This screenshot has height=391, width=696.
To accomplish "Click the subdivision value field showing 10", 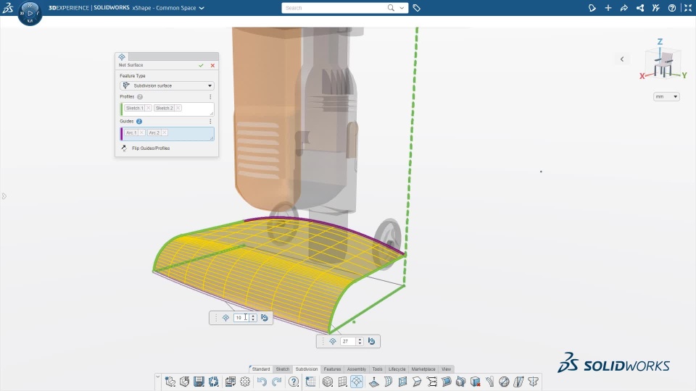I will (x=241, y=318).
